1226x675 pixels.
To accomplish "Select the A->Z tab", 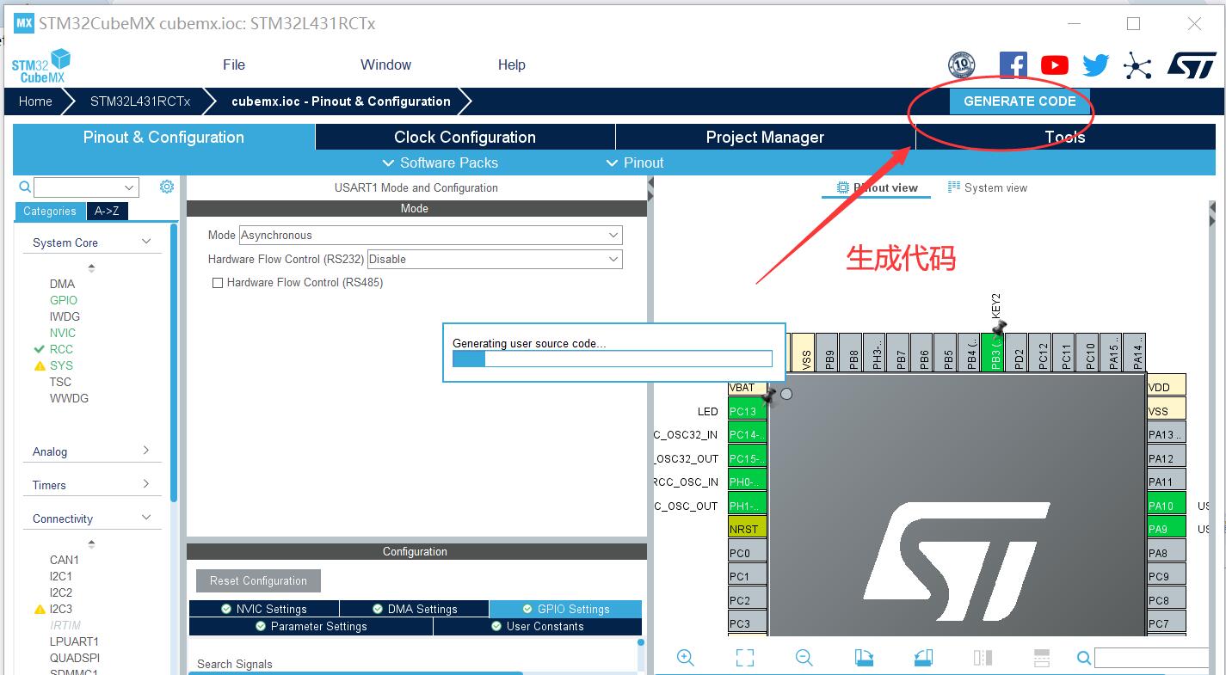I will (x=107, y=212).
